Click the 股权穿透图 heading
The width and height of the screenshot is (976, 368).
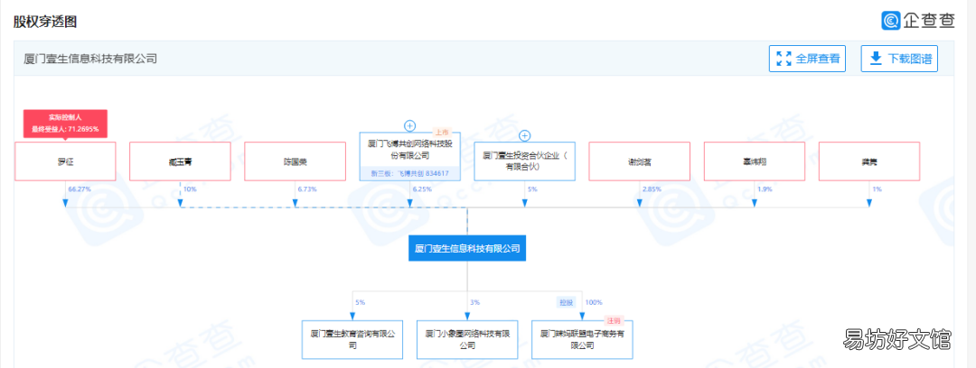tap(45, 21)
